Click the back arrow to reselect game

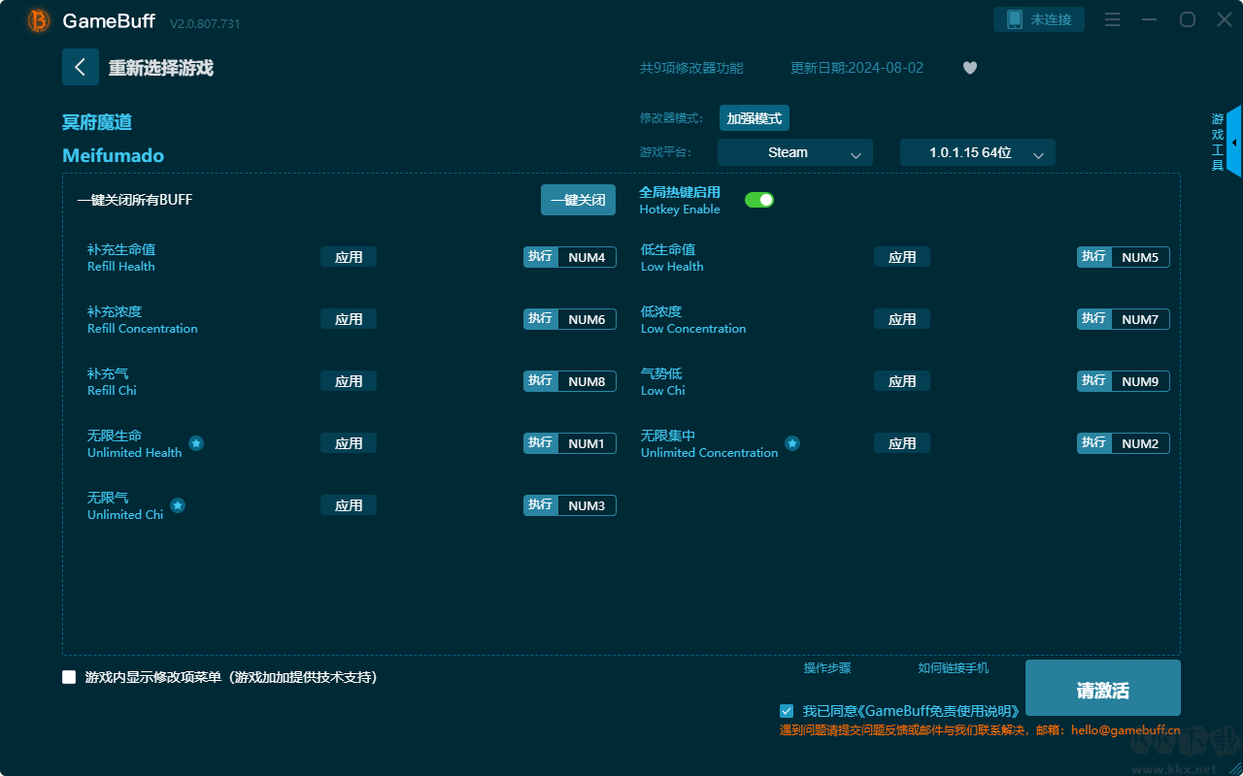[80, 67]
